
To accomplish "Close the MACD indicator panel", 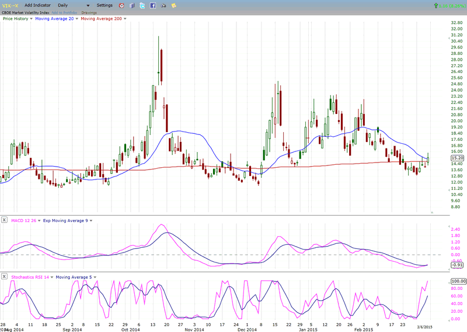I will 4,220.
